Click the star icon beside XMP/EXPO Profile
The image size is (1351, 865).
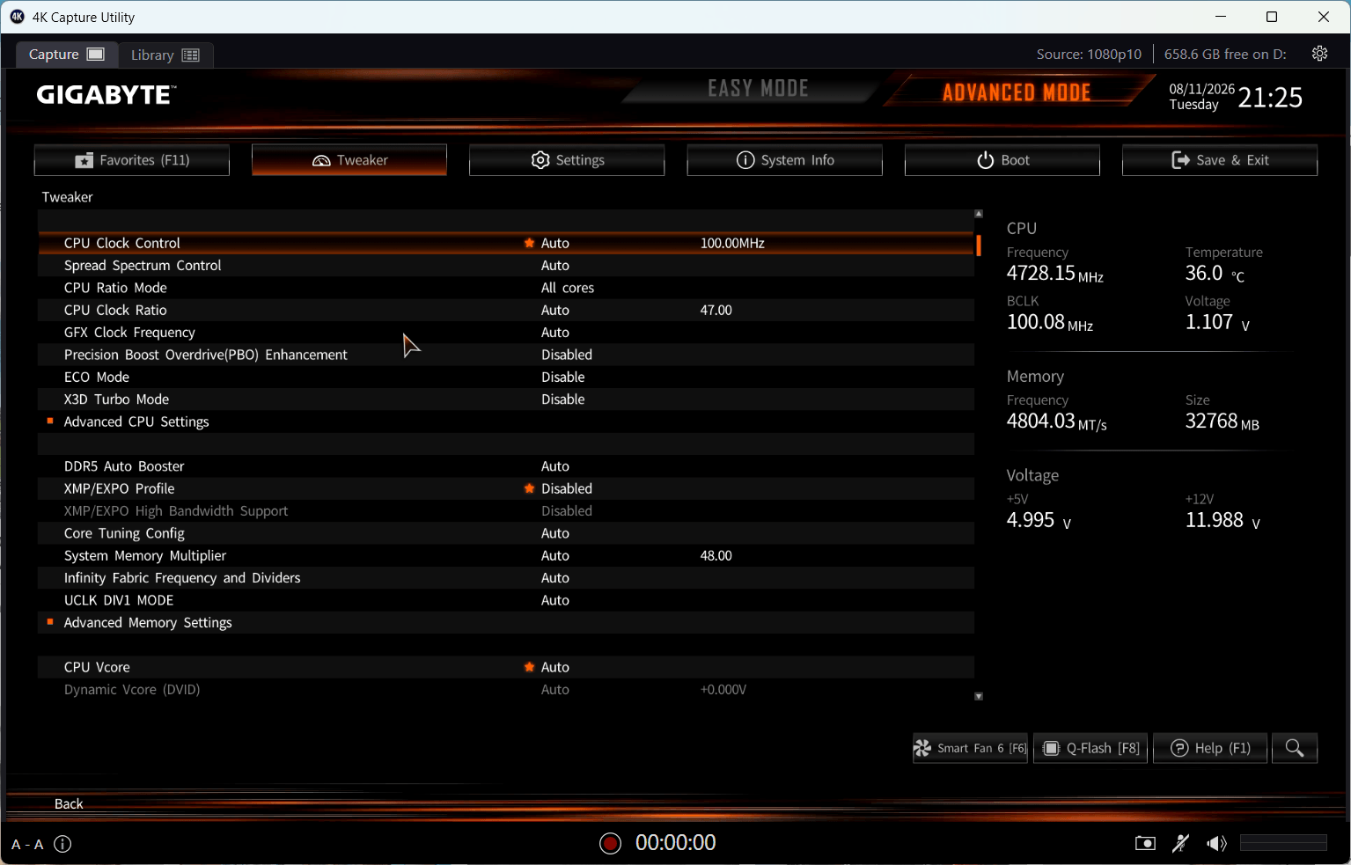click(529, 488)
